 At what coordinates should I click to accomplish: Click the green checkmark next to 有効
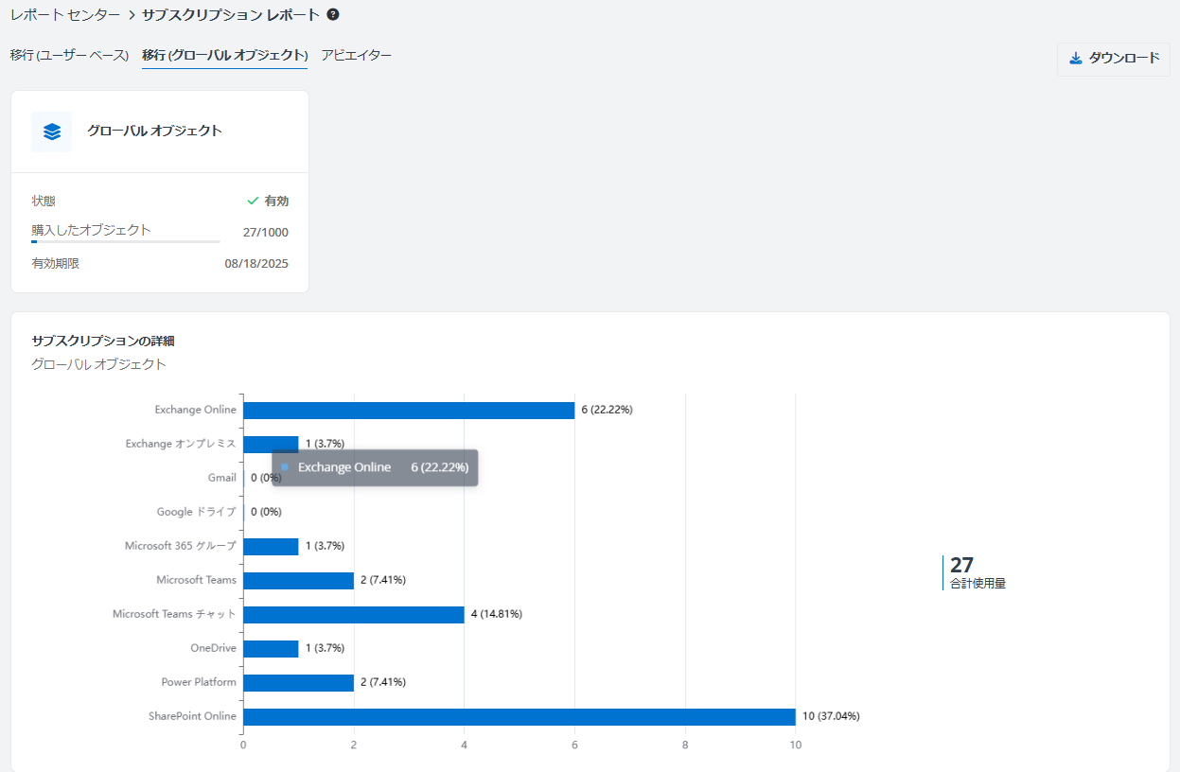[x=253, y=201]
